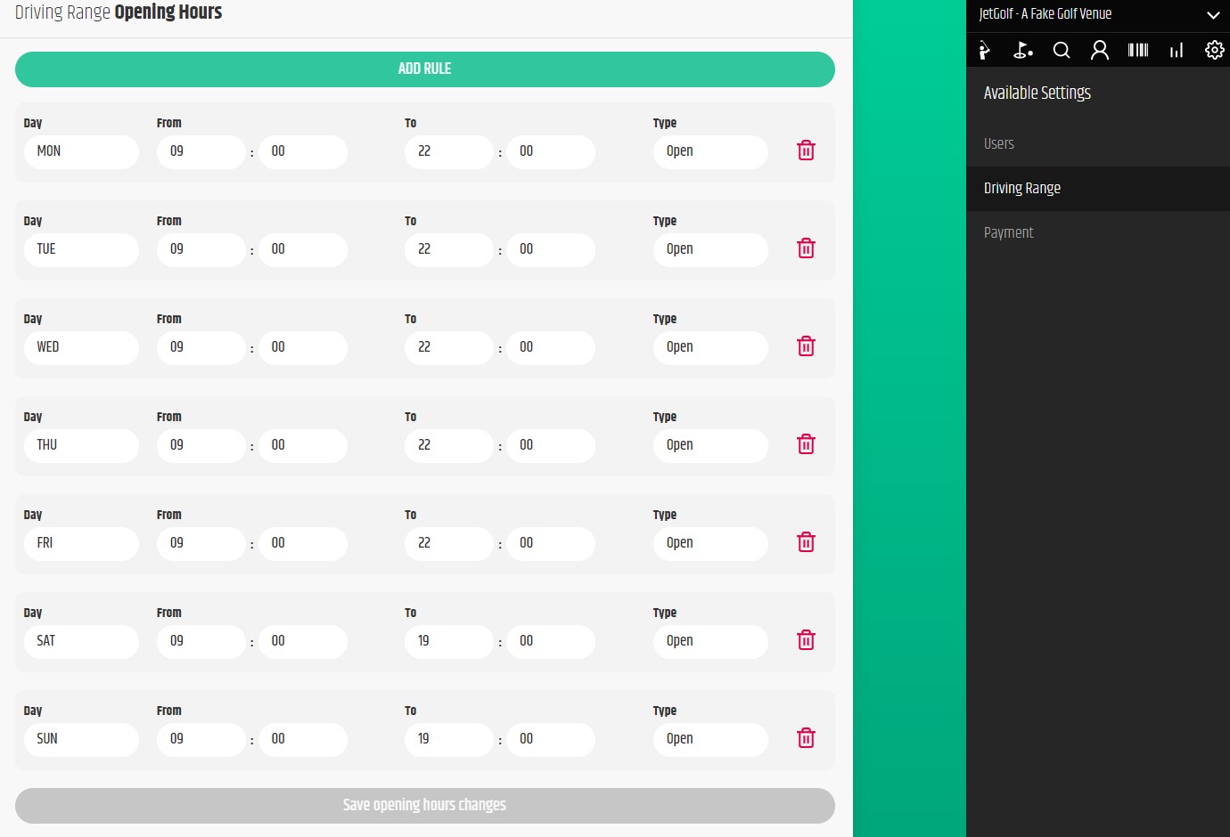Delete the TUE opening hours rule
Viewport: 1230px width, 837px height.
[x=806, y=248]
